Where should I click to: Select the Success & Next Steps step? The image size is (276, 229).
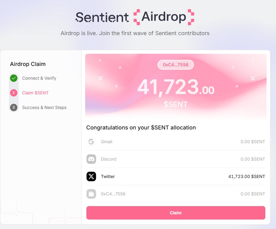(x=44, y=107)
